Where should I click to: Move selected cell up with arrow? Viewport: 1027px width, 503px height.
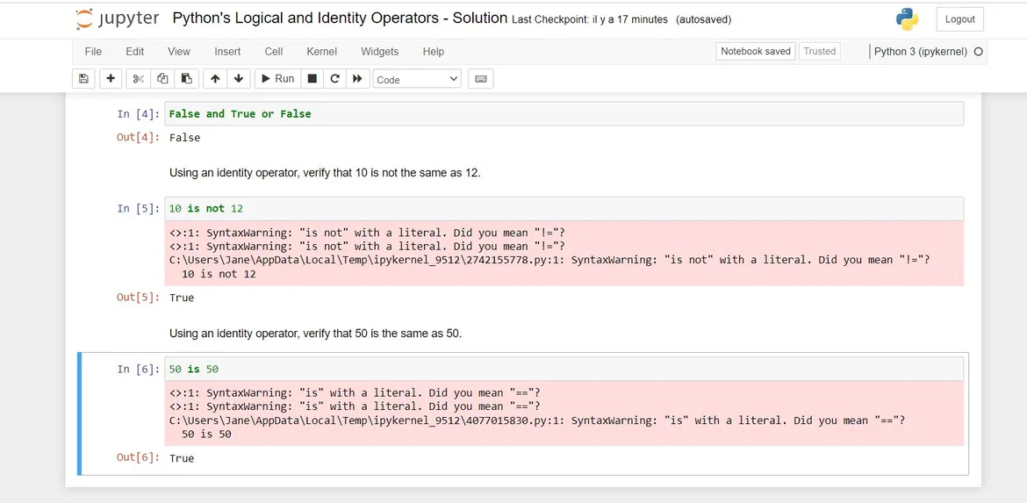215,79
